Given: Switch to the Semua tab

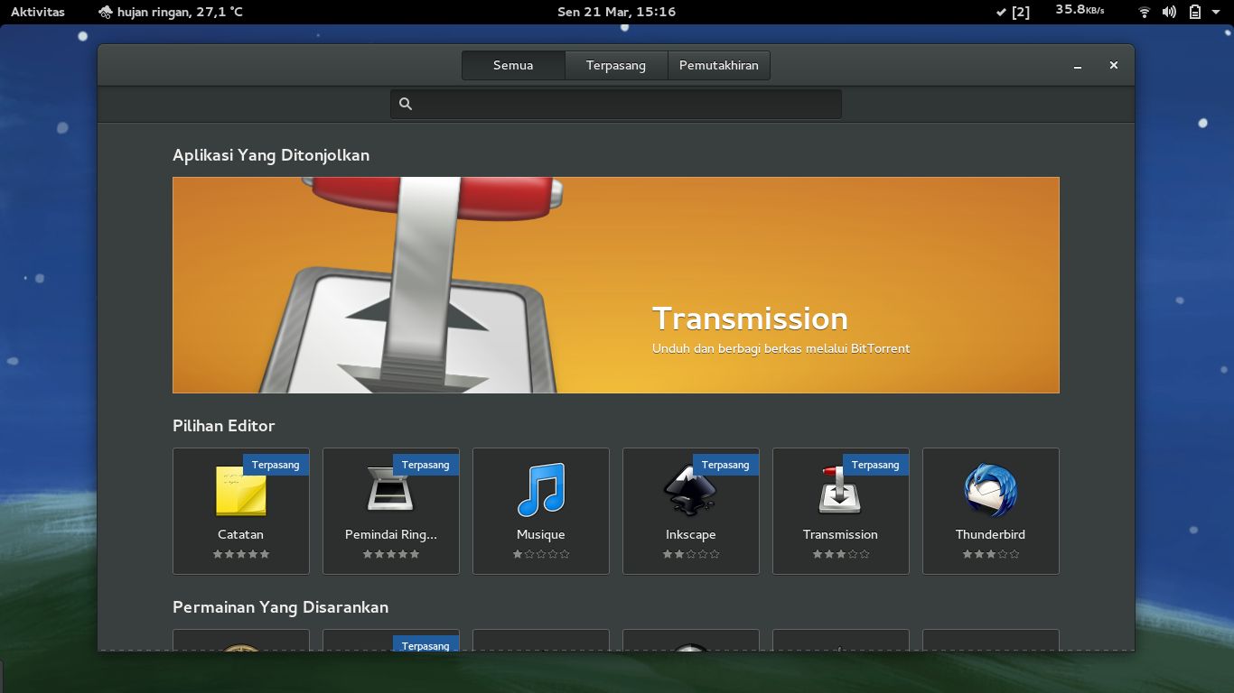Looking at the screenshot, I should click(x=513, y=66).
